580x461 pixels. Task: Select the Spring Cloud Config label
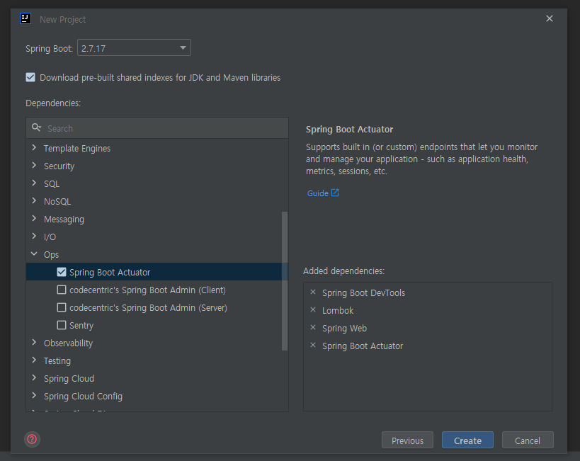tap(83, 397)
